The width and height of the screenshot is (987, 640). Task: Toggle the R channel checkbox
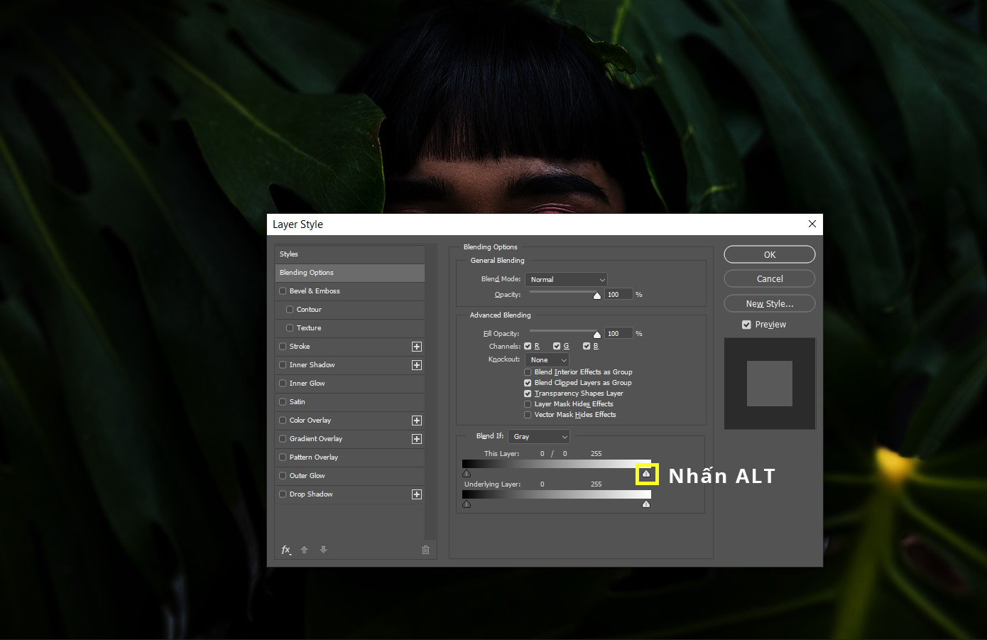(528, 347)
